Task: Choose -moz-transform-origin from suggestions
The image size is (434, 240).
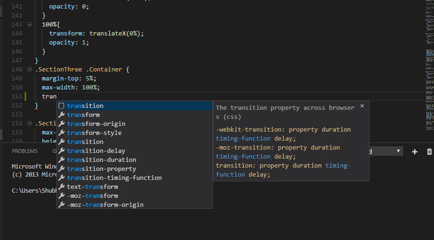Action: tap(135, 204)
